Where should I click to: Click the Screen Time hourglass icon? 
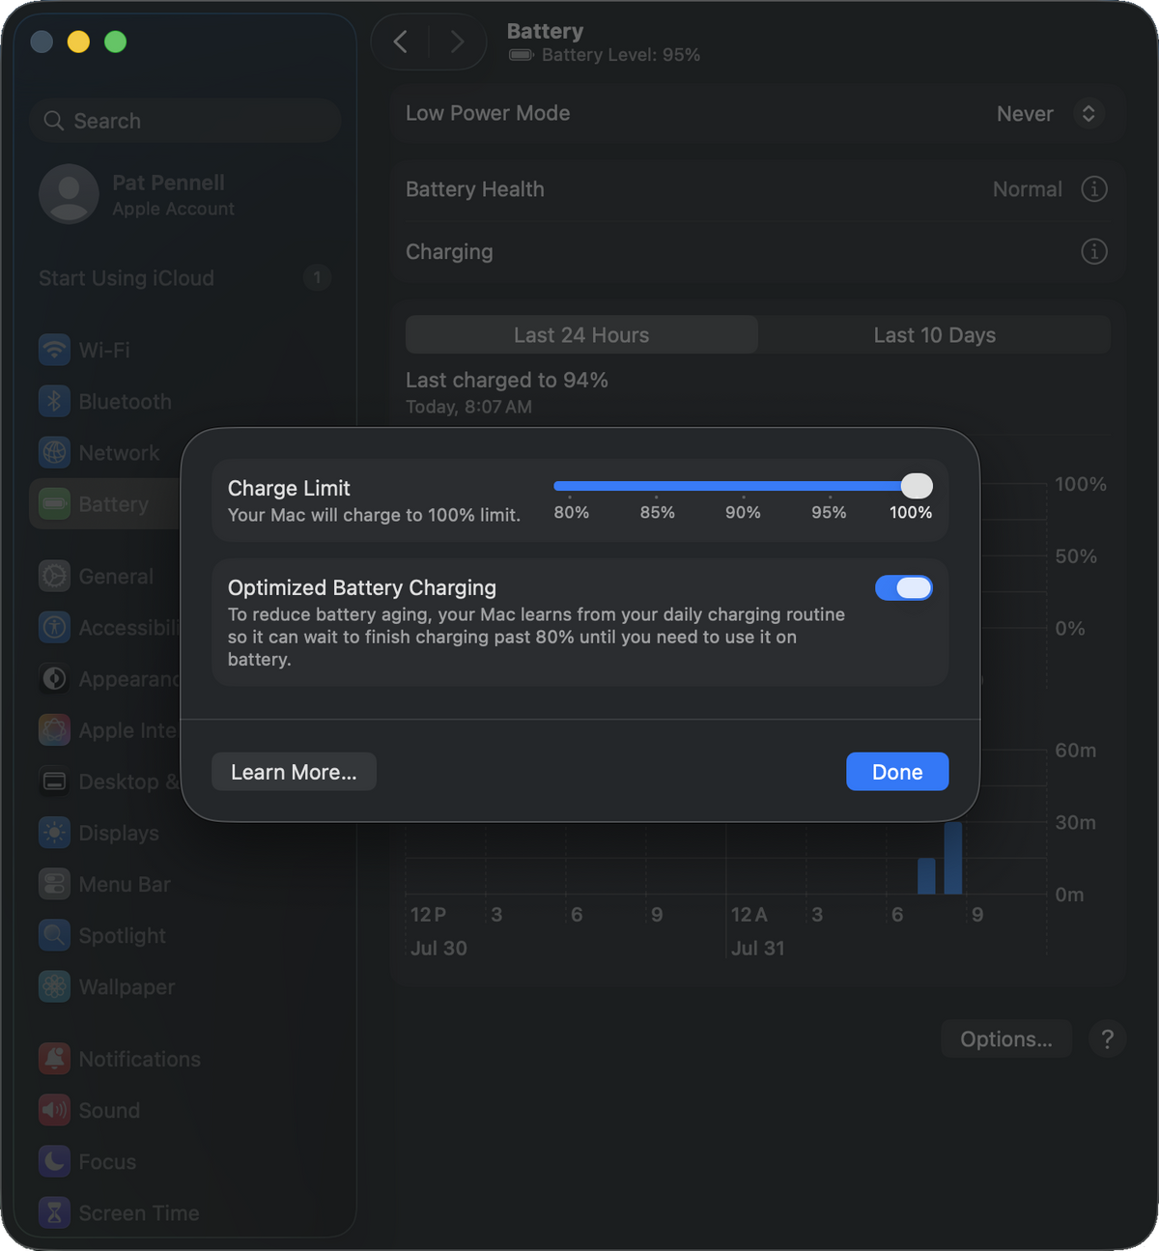click(54, 1212)
